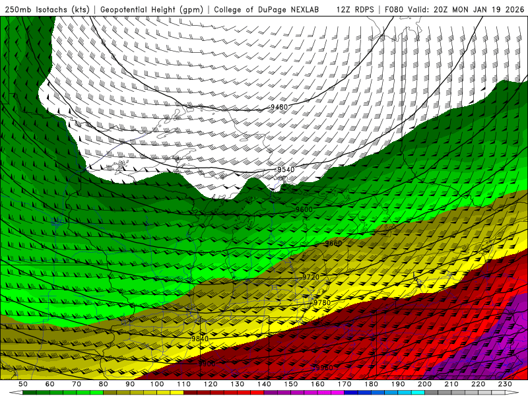Click the '250mb Isotachs (kts)' title text
The width and height of the screenshot is (528, 396).
click(47, 10)
